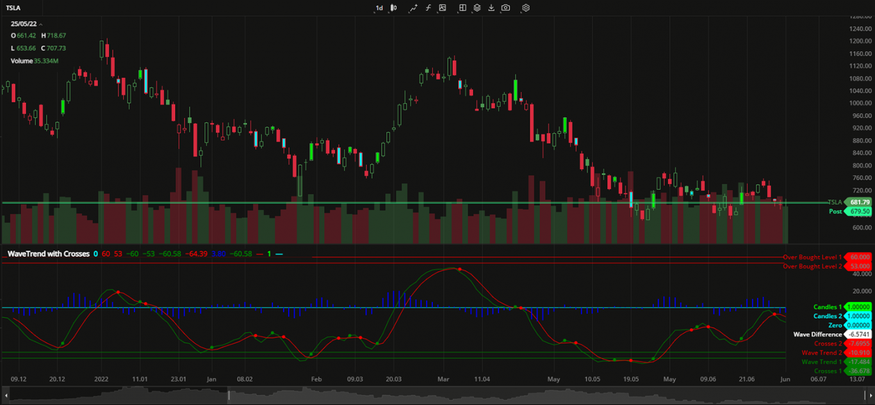Click the download chart data icon
Image resolution: width=875 pixels, height=405 pixels.
[491, 8]
